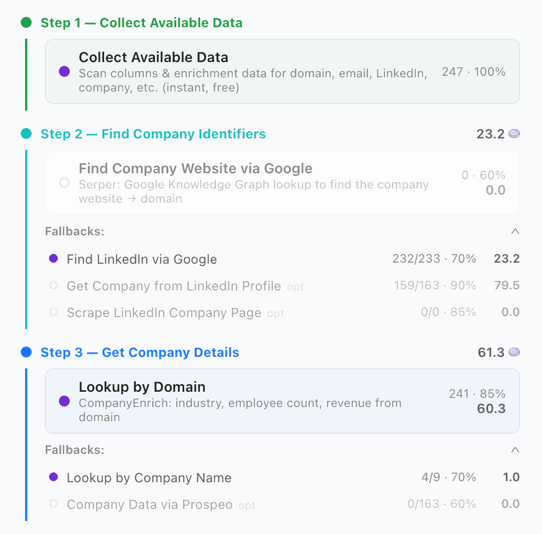Enable Get Company from LinkedIn Profile fallback
This screenshot has height=534, width=542.
53,286
